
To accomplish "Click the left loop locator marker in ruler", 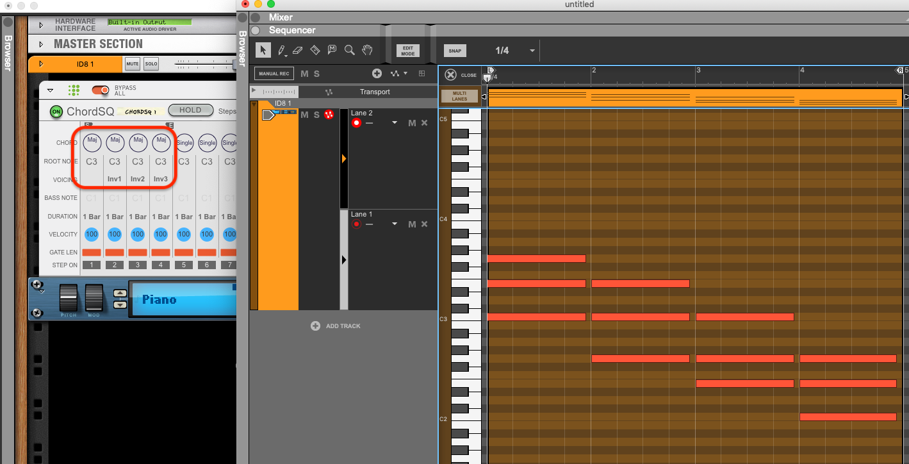I will point(490,70).
